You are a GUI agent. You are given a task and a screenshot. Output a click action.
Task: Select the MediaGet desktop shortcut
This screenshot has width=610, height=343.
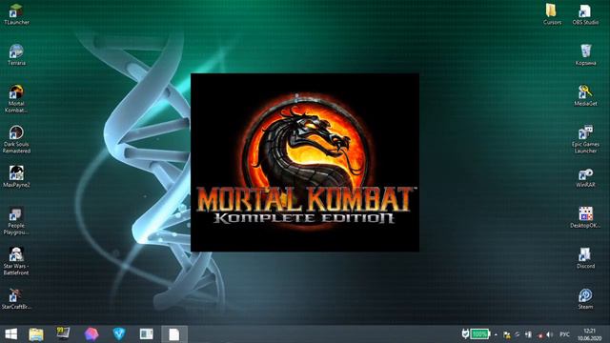coord(585,95)
